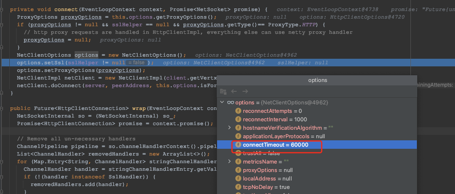Click inline hint 'sslHelper: null'
Screen dimensions: 455x194
303,63
